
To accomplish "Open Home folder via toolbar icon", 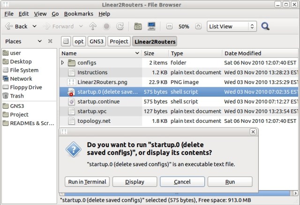I will click(x=138, y=27).
